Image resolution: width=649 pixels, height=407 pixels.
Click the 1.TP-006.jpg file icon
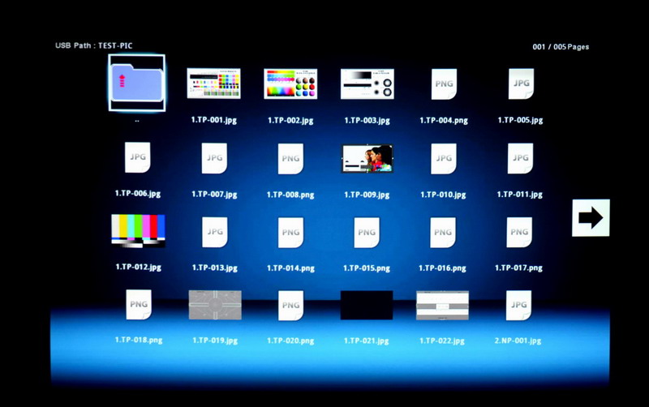(x=137, y=157)
